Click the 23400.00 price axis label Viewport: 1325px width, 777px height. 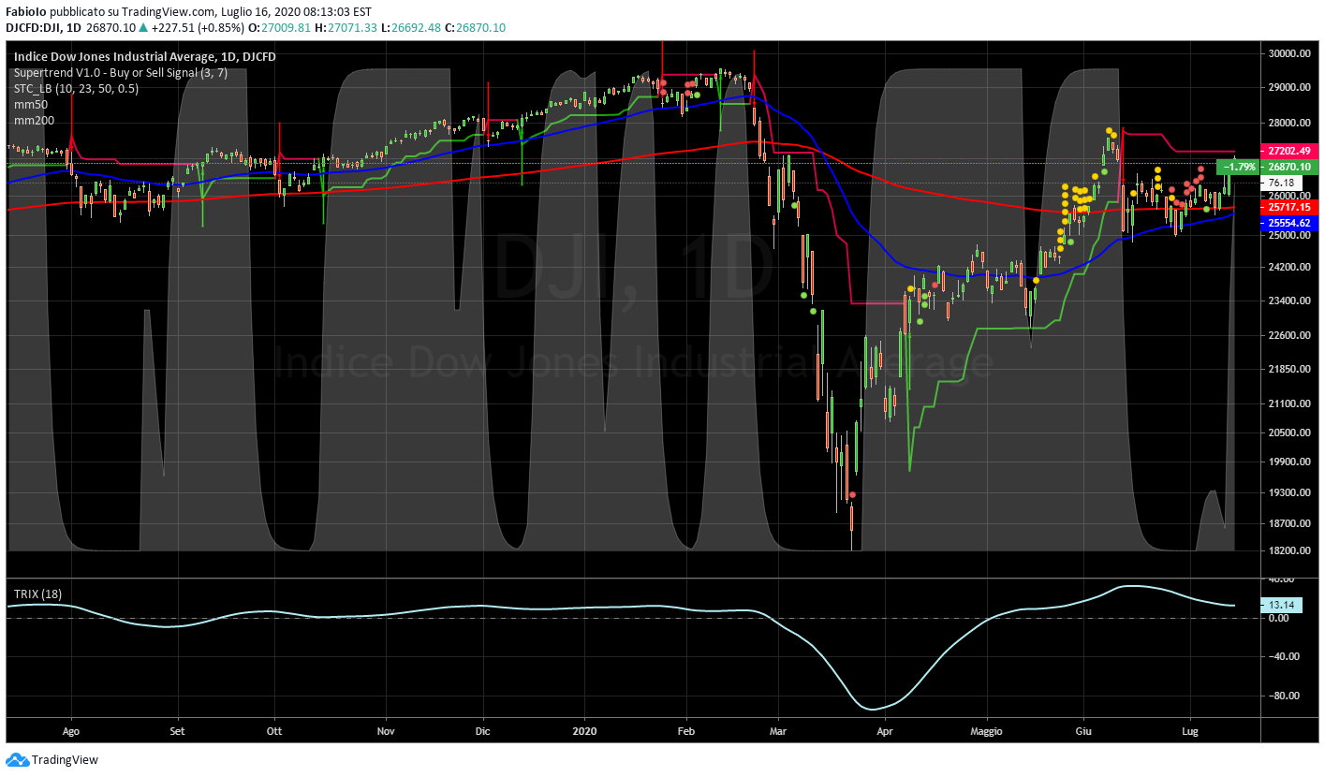1288,301
